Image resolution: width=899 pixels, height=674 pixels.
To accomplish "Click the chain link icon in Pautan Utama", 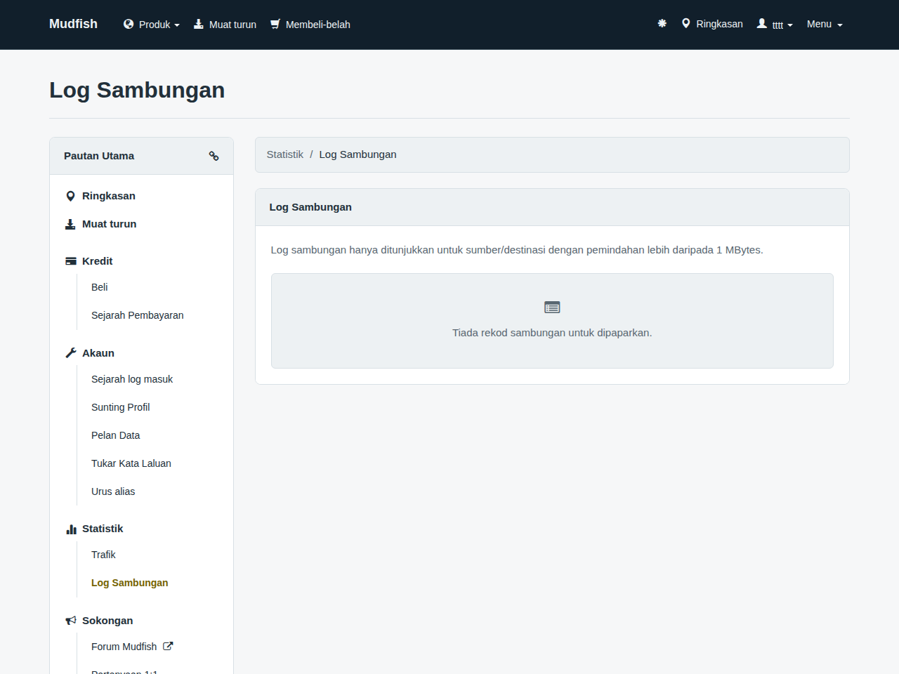I will click(214, 156).
